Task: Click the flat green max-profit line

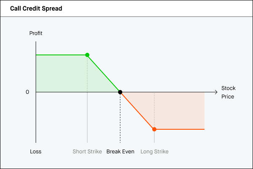Action: pos(61,55)
